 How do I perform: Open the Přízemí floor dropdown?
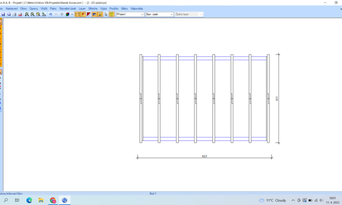[130, 15]
